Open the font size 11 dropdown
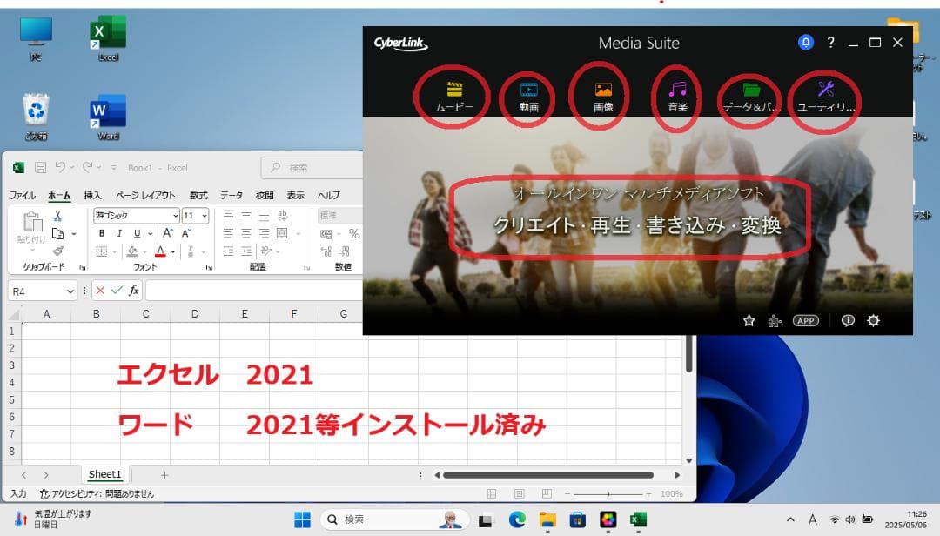 coord(205,216)
